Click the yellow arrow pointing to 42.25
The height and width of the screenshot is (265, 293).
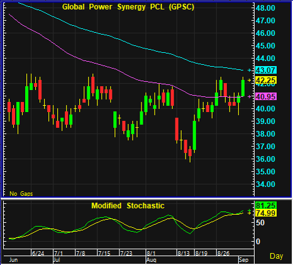pos(249,81)
